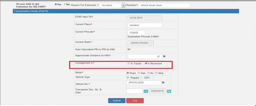The image size is (256, 106).
Task: Choose In Movement consignment option
Action: (146, 64)
